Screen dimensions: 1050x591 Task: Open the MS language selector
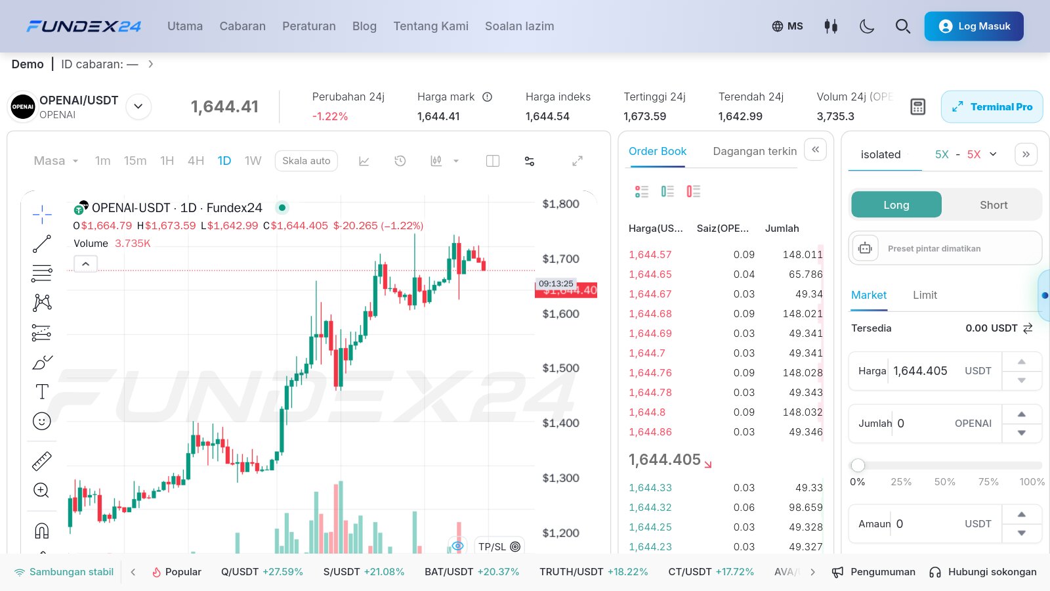coord(787,26)
